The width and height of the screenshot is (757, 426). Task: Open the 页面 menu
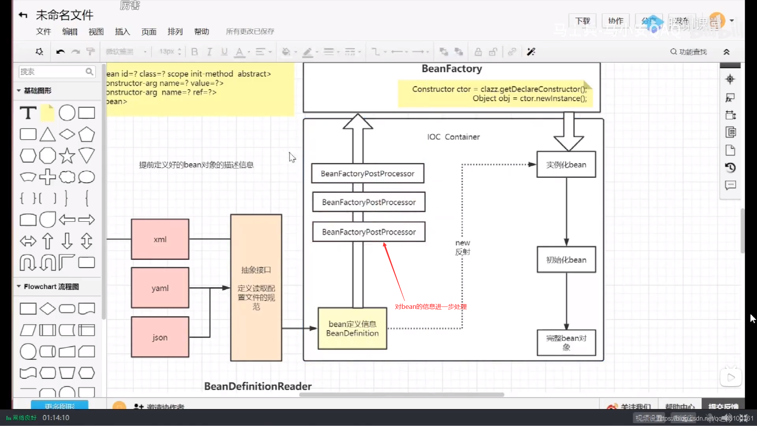pyautogui.click(x=149, y=32)
